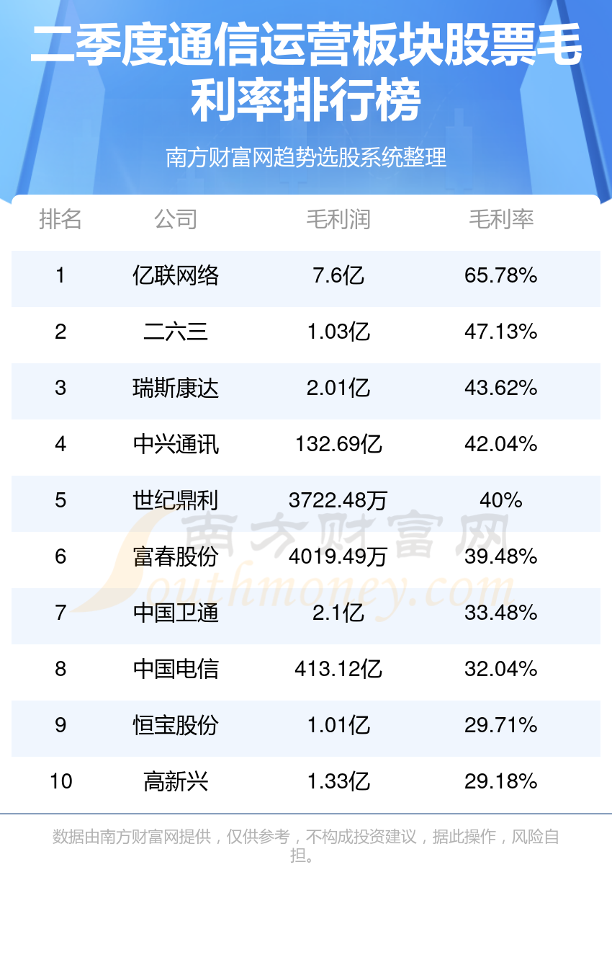The image size is (612, 973).
Task: Select 富春股份 in the ranking table
Action: coord(176,556)
